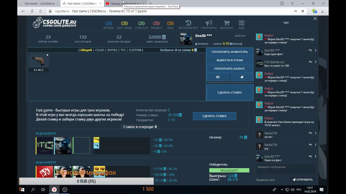Click the ВЫВЕСТИ В STEAM button
Viewport: 346px width, 194px height.
click(230, 60)
